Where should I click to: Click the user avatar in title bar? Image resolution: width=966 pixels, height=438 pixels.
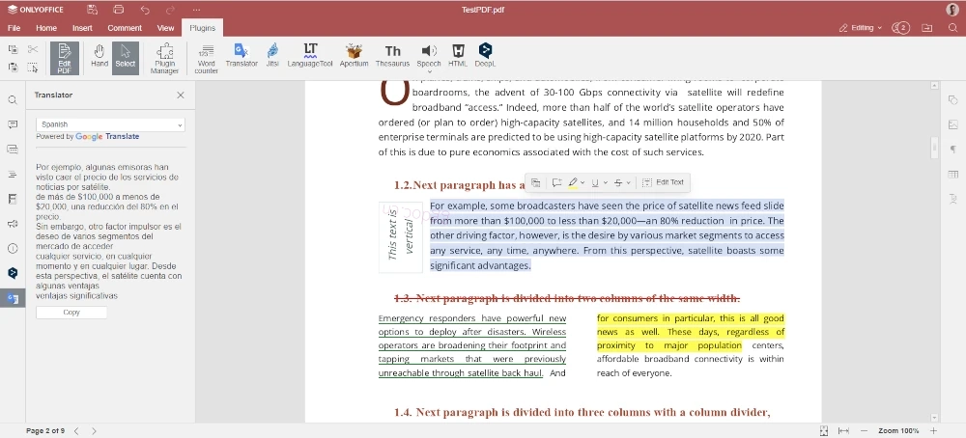(952, 10)
